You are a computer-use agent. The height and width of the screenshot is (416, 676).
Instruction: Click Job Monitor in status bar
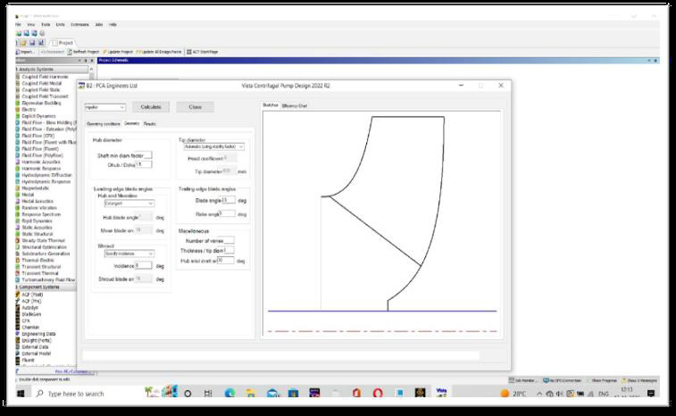523,380
